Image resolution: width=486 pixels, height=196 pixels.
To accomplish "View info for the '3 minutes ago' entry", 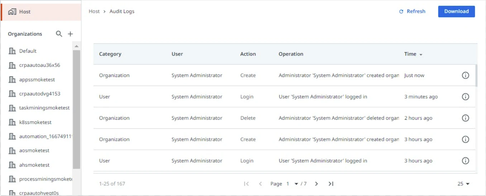I will pos(465,97).
